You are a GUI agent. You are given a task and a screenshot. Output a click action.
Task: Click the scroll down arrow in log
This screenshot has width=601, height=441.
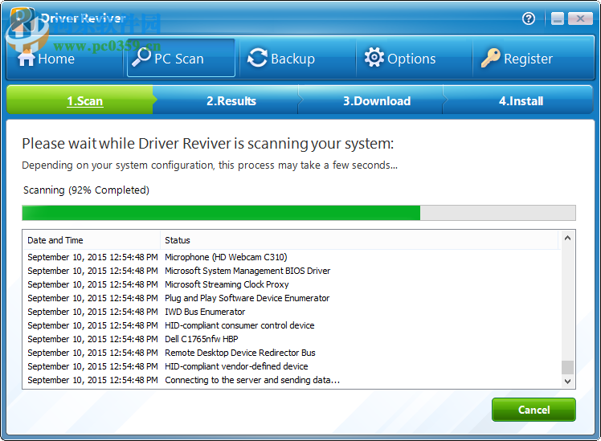click(x=567, y=382)
